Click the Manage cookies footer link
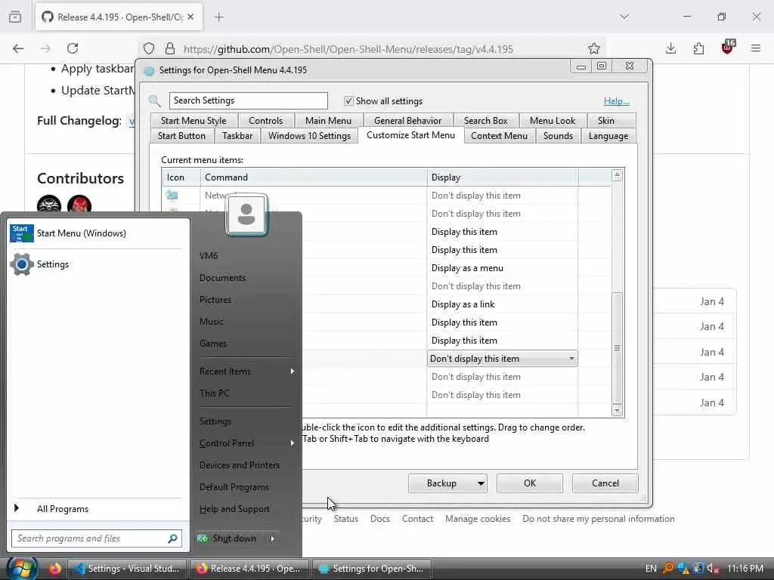 coord(478,519)
